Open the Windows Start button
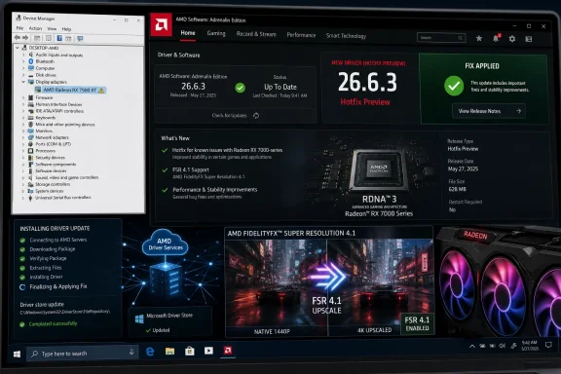The width and height of the screenshot is (561, 374). pos(17,354)
